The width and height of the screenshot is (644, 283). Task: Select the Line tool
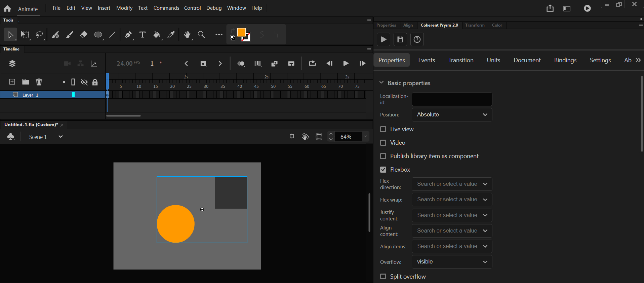pos(112,35)
